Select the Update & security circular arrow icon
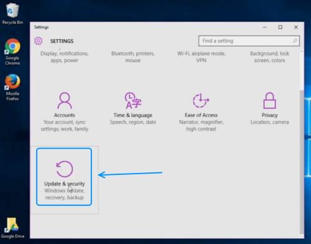The width and height of the screenshot is (311, 244). (65, 169)
